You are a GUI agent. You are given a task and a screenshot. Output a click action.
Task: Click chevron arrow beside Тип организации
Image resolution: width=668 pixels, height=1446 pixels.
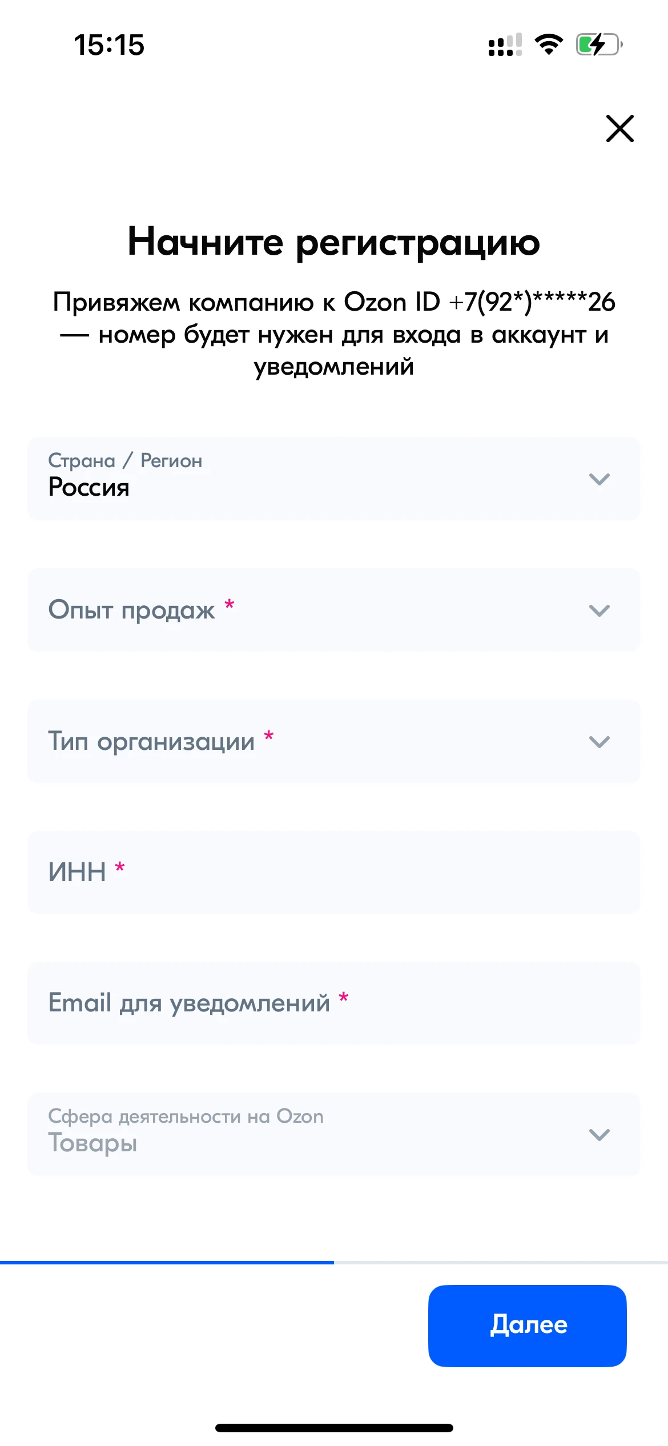point(599,742)
